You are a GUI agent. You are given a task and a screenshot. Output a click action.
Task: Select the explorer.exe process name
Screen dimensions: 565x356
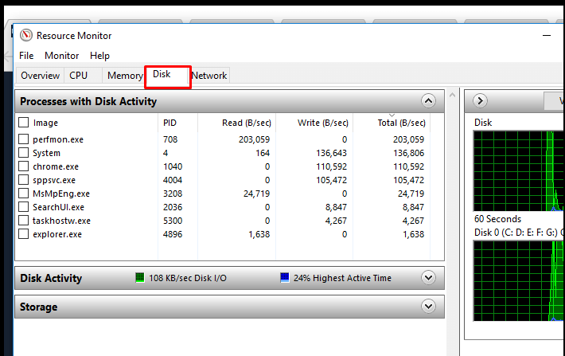[x=57, y=234]
